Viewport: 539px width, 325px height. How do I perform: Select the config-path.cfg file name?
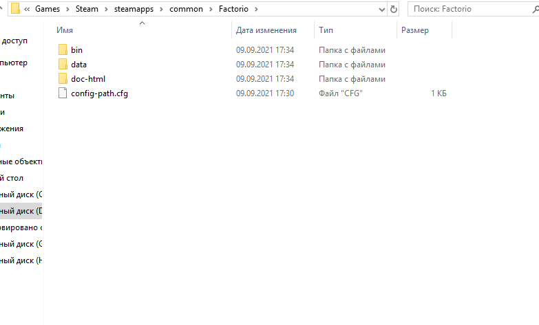pyautogui.click(x=99, y=93)
